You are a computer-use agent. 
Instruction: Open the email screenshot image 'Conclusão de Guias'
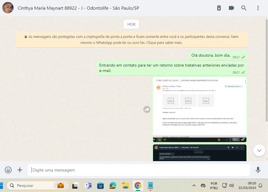coord(200,110)
